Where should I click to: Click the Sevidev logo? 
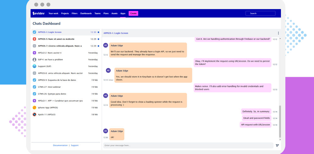click(x=38, y=13)
